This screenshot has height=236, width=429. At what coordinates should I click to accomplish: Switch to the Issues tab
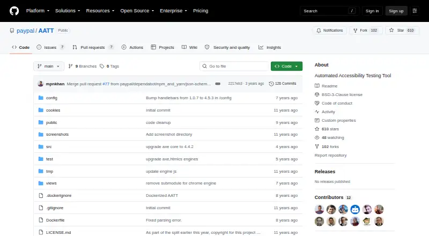pyautogui.click(x=50, y=47)
